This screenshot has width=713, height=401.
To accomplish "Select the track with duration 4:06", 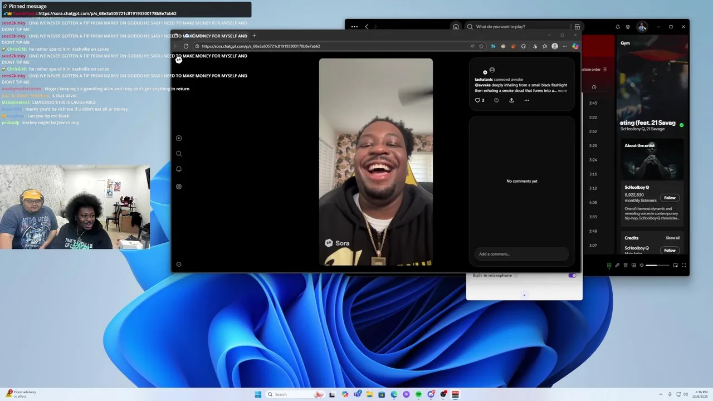I will (593, 203).
